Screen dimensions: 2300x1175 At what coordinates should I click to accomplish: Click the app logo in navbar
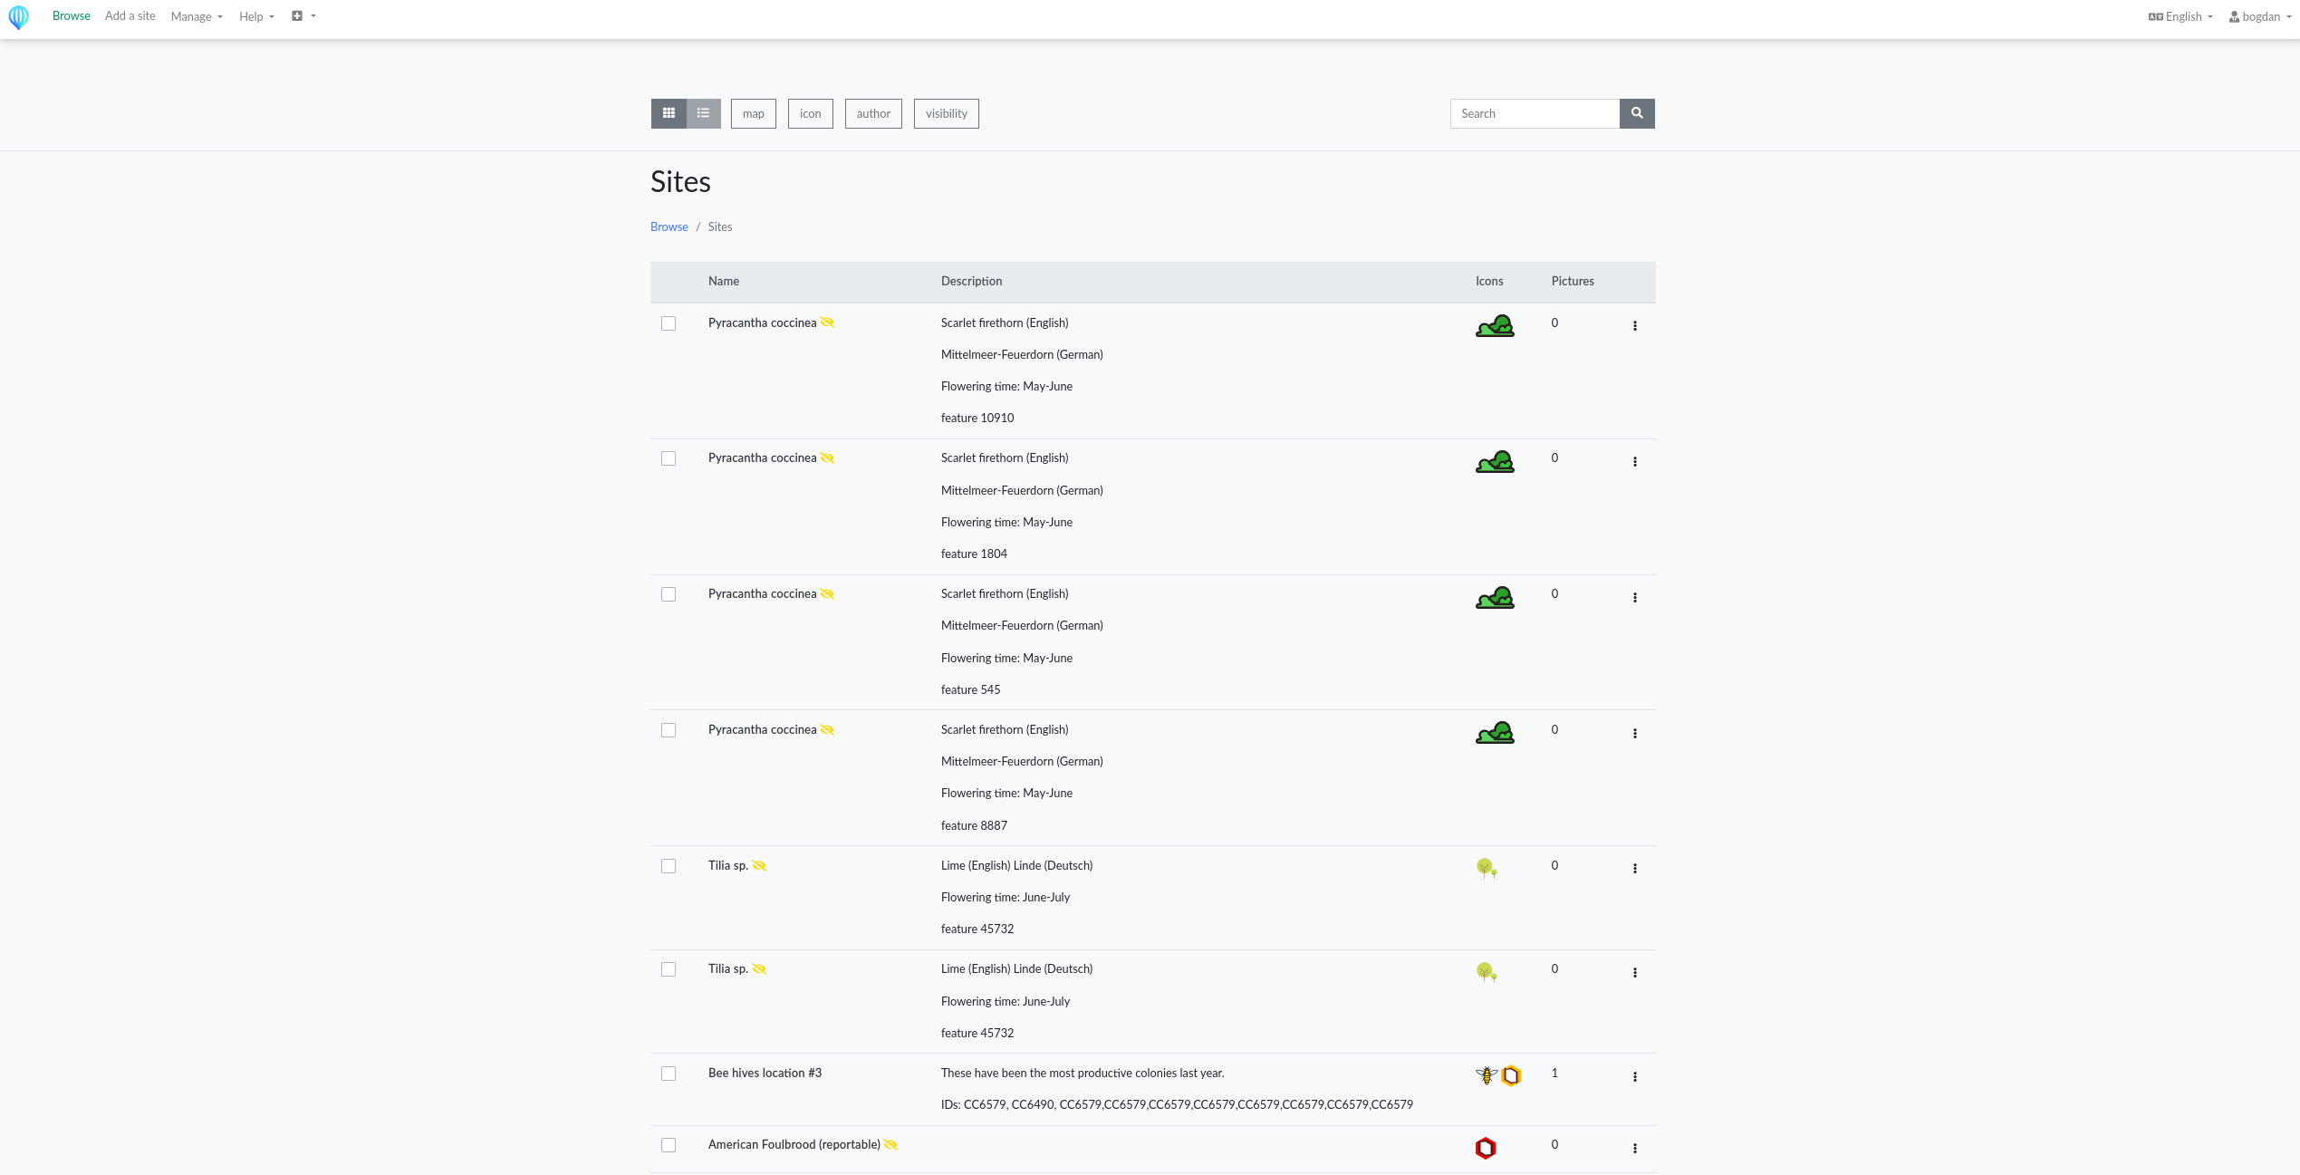19,17
